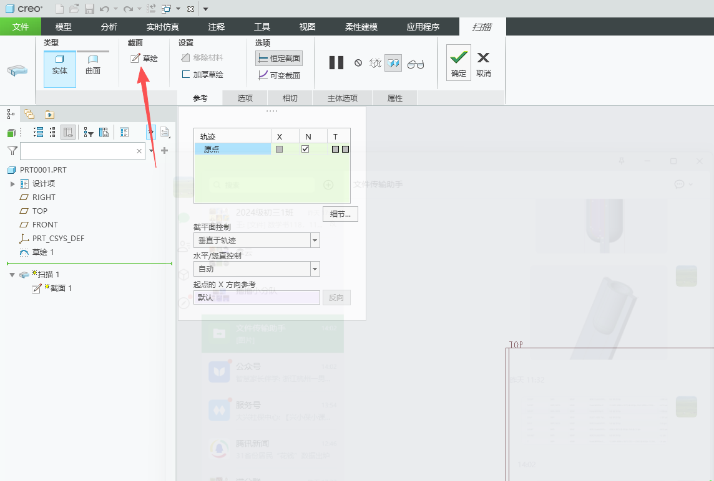714x481 pixels.
Task: Click the collapse-all tree icon
Action: (x=52, y=132)
